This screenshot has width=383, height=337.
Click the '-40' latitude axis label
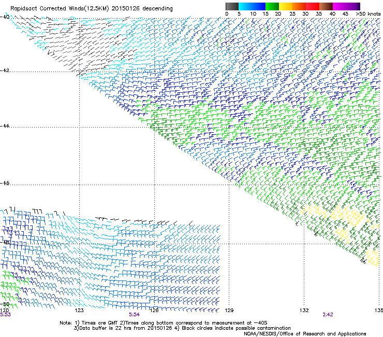click(x=5, y=17)
